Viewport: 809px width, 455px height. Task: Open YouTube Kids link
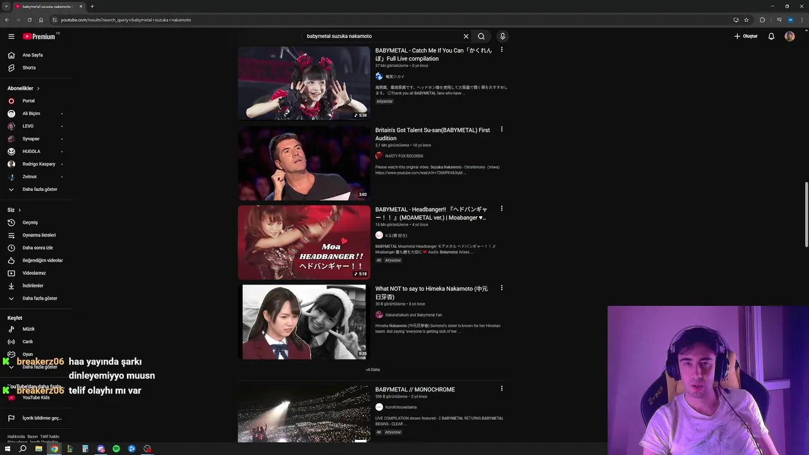click(36, 397)
